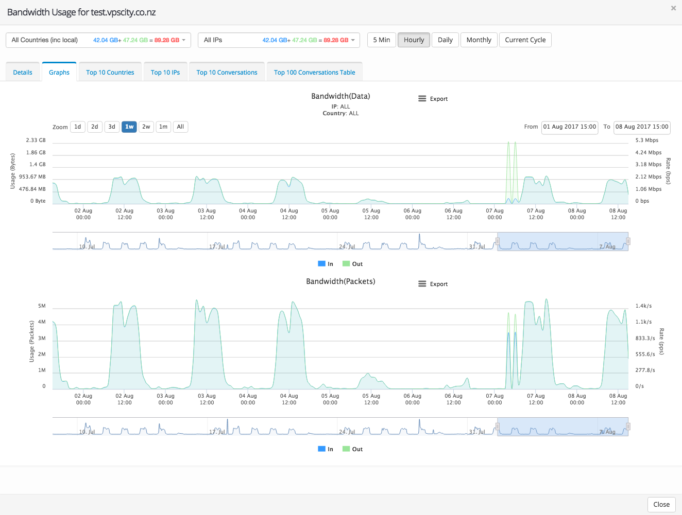Toggle the green Out series in Data legend
Image resolution: width=682 pixels, height=515 pixels.
click(353, 264)
